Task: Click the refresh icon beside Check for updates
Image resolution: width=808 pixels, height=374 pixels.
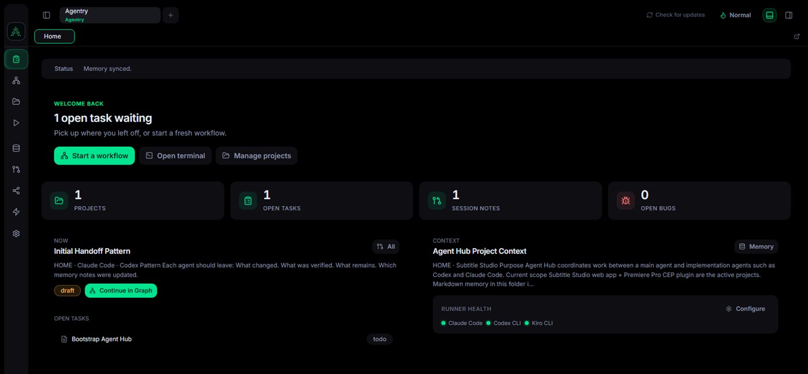Action: (650, 15)
